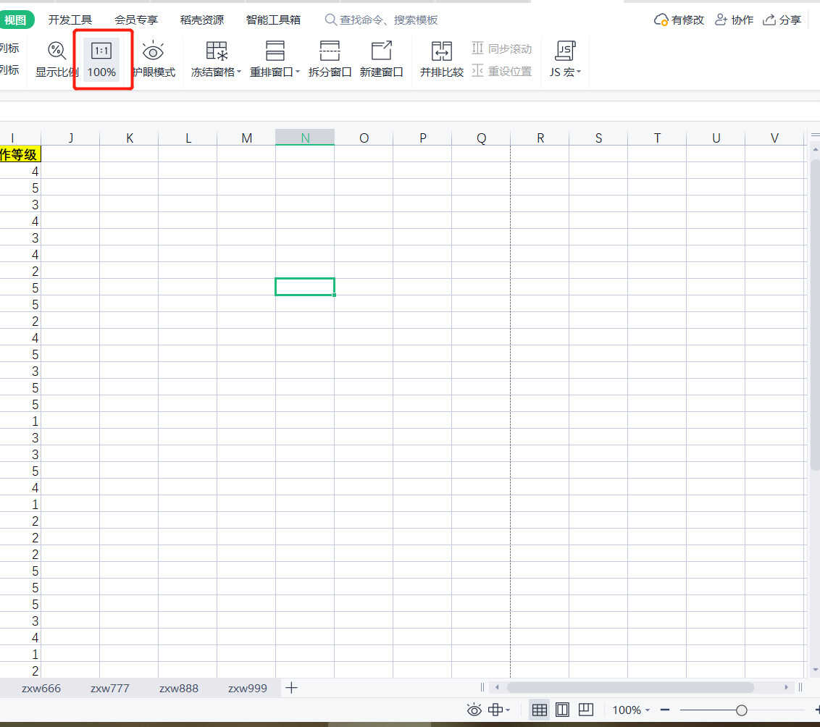Click the 协作 collaborate button
820x727 pixels.
point(734,20)
